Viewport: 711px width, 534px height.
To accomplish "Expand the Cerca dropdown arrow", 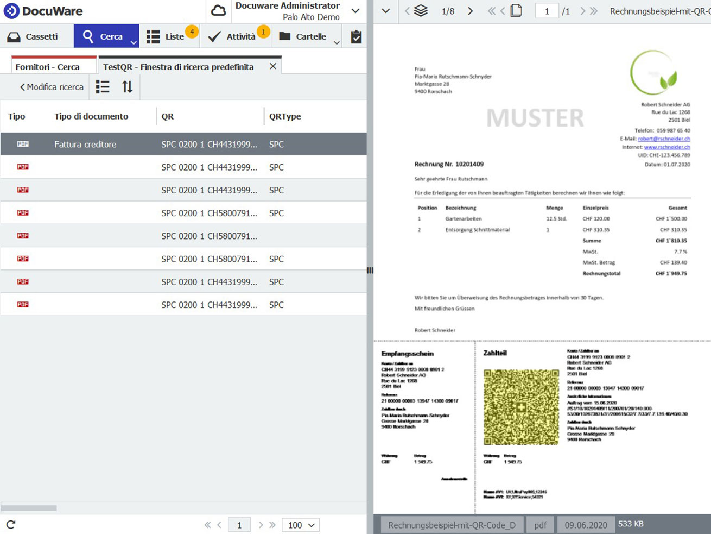I will [x=134, y=42].
